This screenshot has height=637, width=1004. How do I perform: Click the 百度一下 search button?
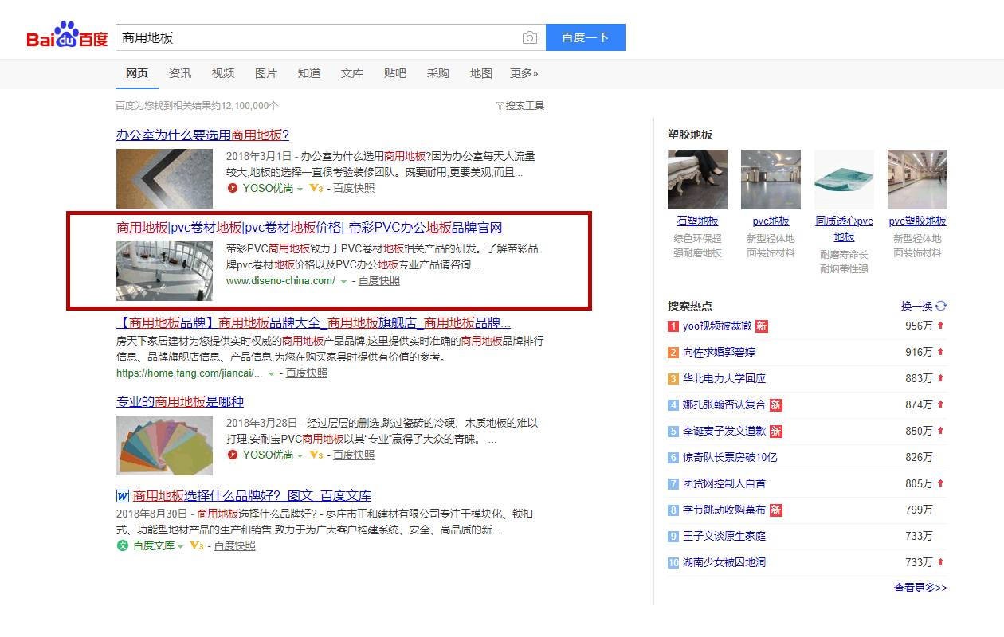coord(586,37)
